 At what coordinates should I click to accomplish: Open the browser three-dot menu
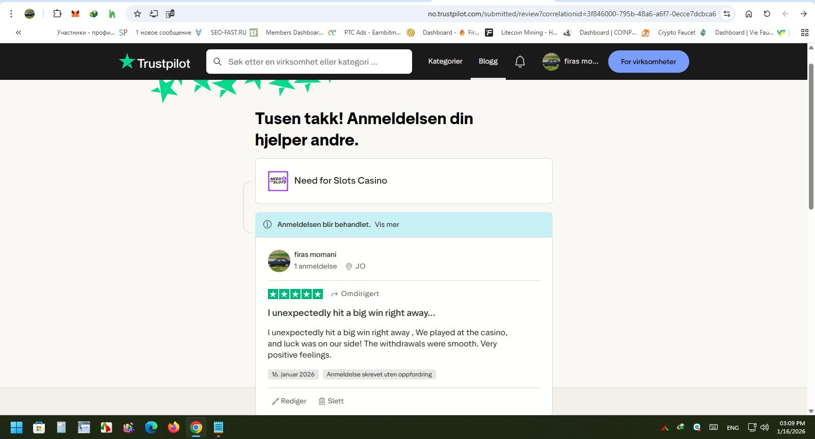tap(11, 14)
